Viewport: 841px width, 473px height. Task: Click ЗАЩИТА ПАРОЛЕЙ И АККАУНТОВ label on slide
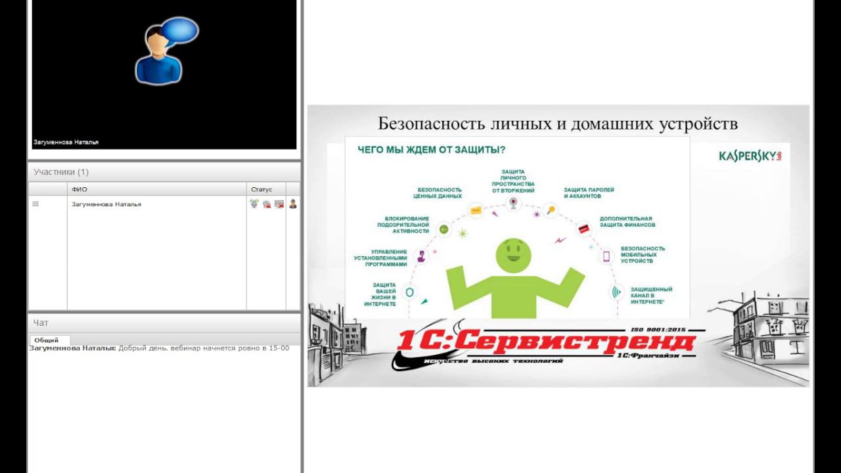[x=589, y=193]
